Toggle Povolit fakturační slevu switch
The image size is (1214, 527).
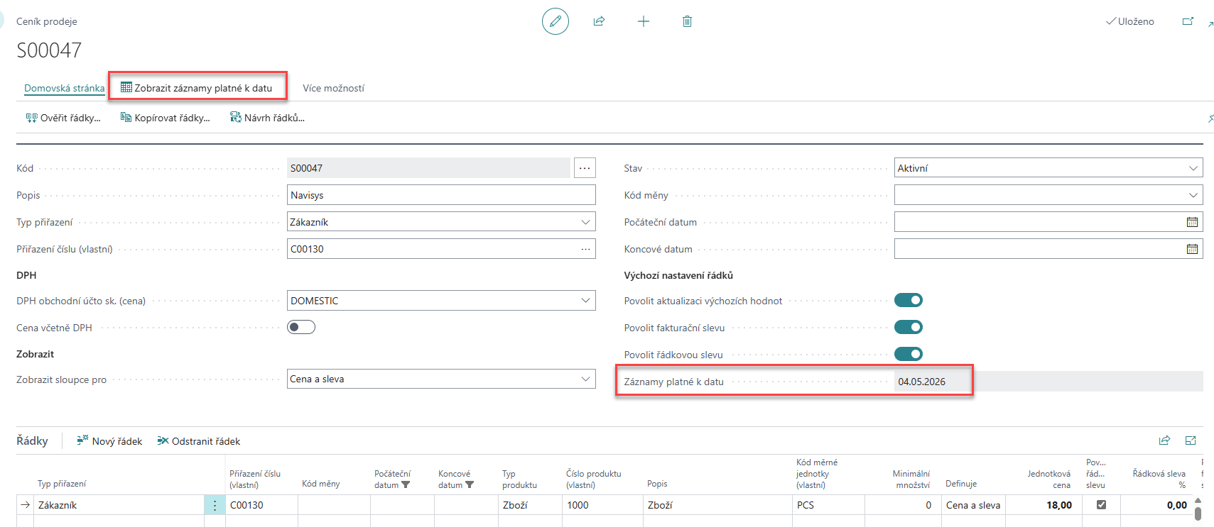pos(909,327)
